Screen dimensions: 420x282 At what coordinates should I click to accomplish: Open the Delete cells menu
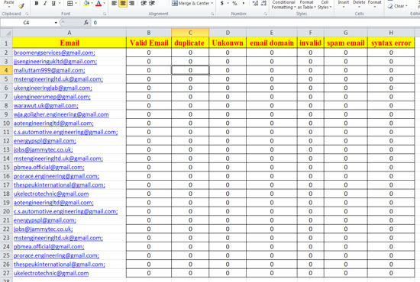pyautogui.click(x=359, y=4)
